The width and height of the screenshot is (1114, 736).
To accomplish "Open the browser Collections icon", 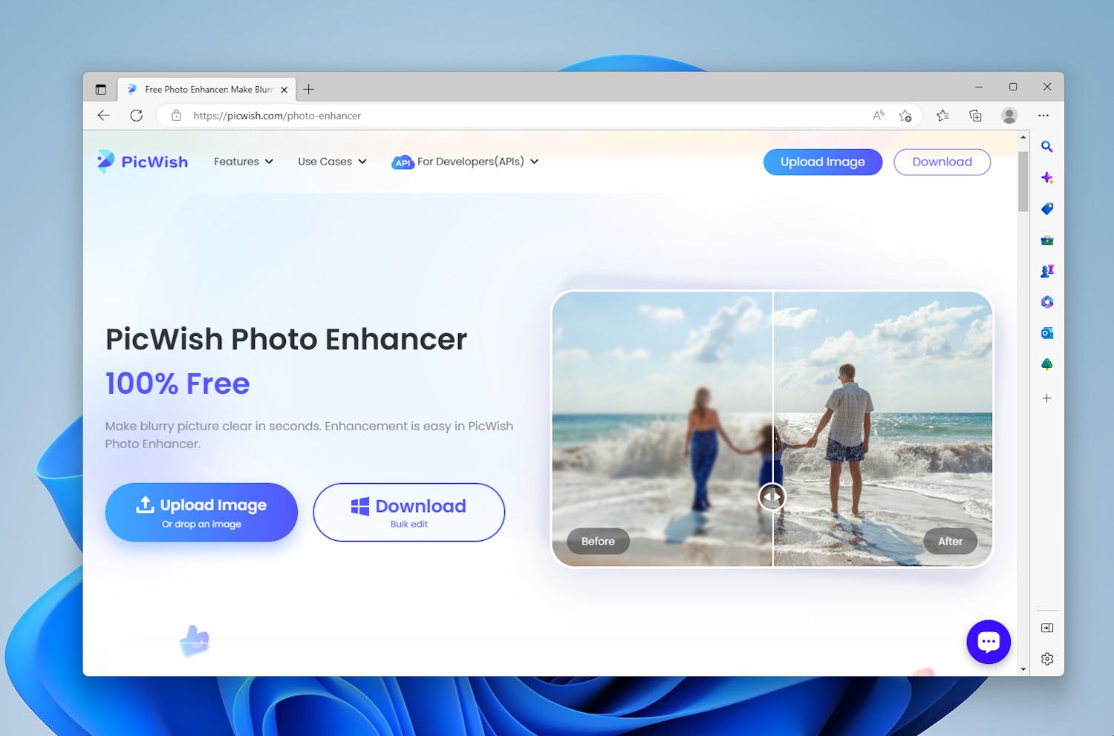I will 975,116.
